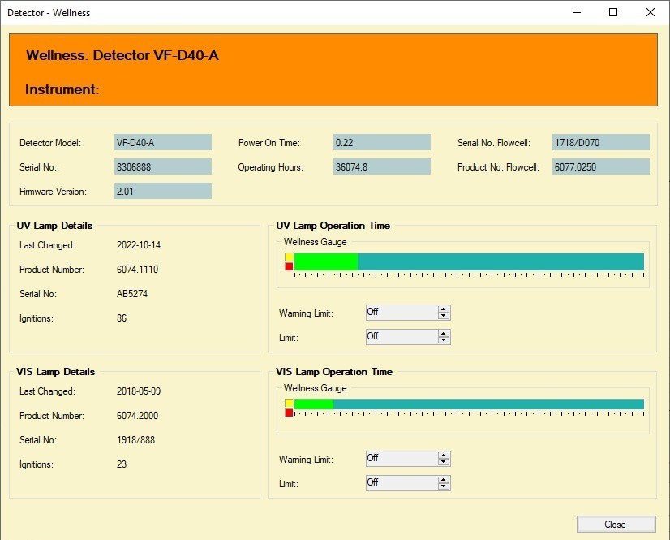Click the yellow marker on UV Wellness Gauge

pos(289,257)
